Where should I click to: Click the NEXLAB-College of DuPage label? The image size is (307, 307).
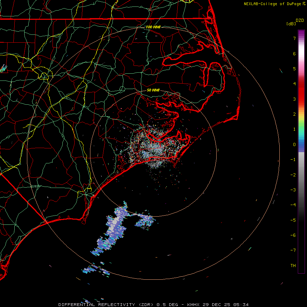click(272, 4)
